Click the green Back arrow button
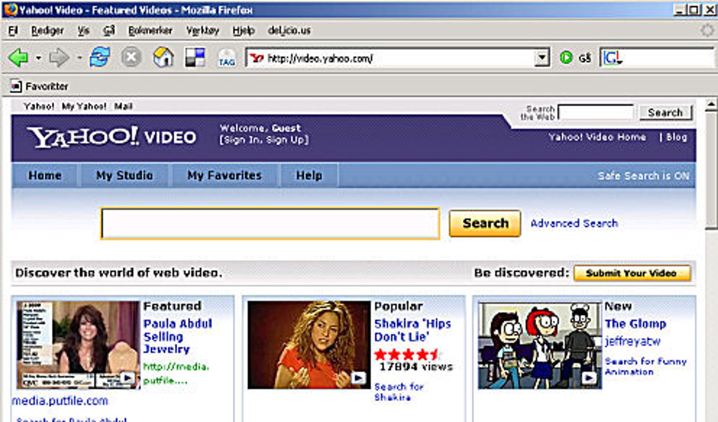 click(18, 57)
